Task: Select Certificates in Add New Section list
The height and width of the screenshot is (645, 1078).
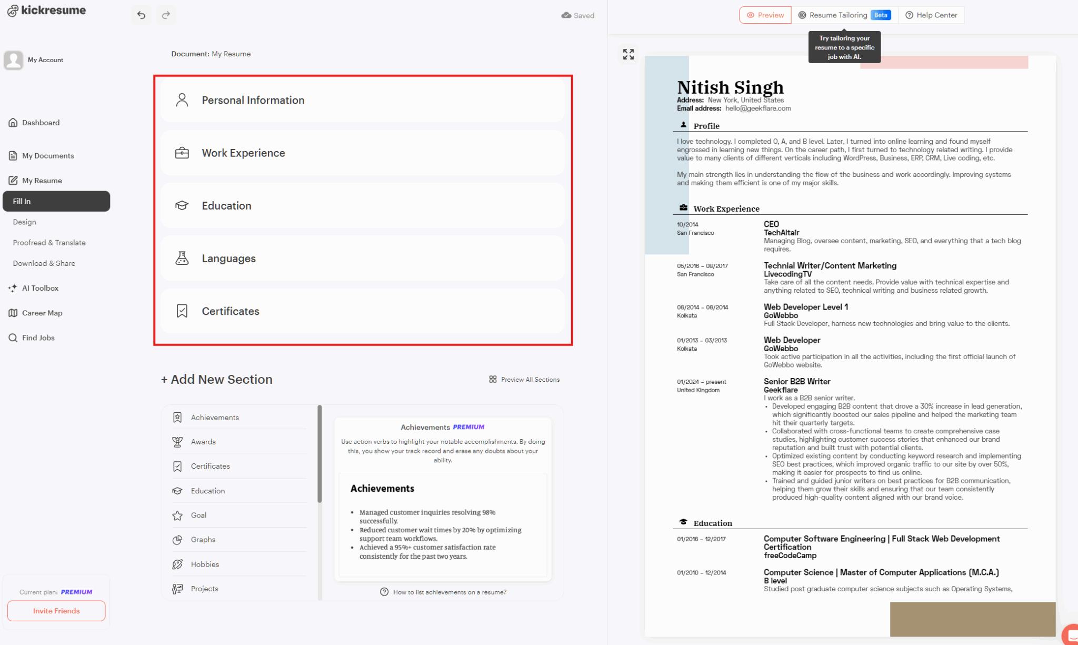Action: pos(239,466)
